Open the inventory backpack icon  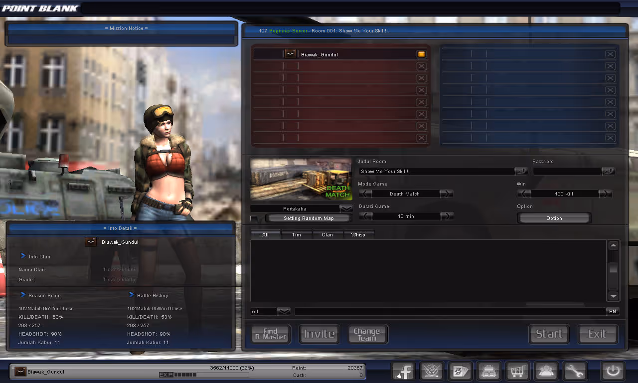[488, 372]
